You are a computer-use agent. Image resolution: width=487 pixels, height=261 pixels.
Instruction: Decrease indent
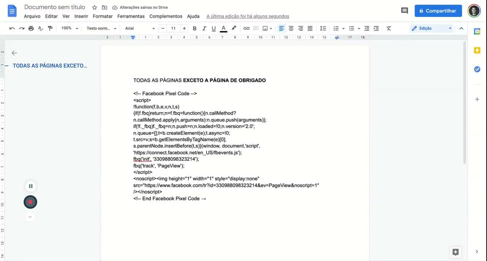tap(367, 28)
